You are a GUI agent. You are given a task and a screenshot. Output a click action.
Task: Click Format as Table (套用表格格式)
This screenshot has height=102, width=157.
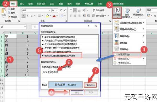127,13
